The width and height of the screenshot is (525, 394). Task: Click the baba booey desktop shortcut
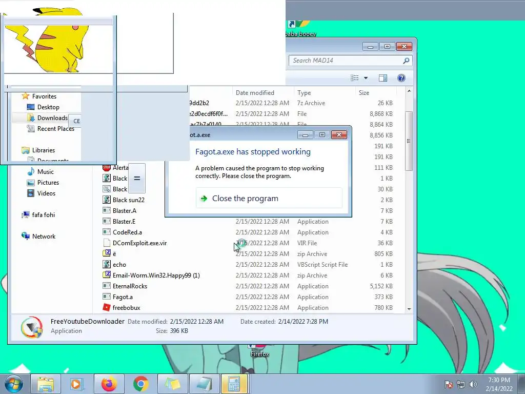coord(300,29)
